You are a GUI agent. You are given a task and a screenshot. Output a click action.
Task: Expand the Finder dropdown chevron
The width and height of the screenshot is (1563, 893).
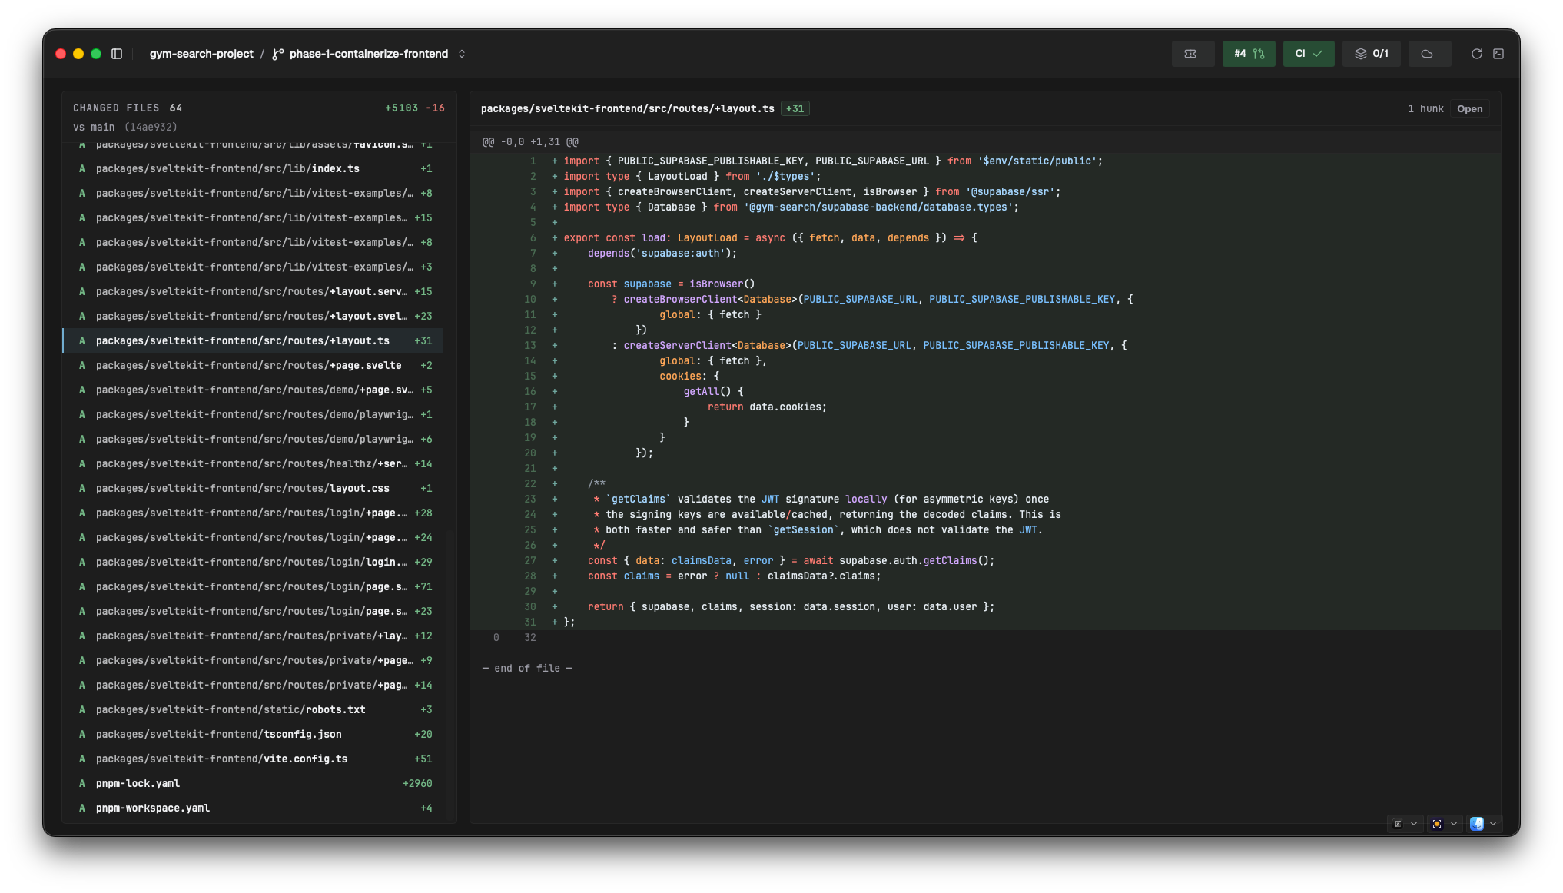click(1493, 824)
